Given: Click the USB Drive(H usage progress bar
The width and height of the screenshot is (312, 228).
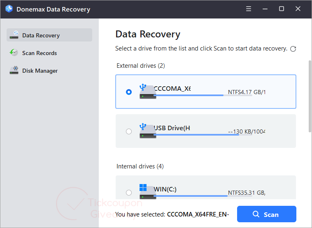Looking at the screenshot, I should (203, 135).
